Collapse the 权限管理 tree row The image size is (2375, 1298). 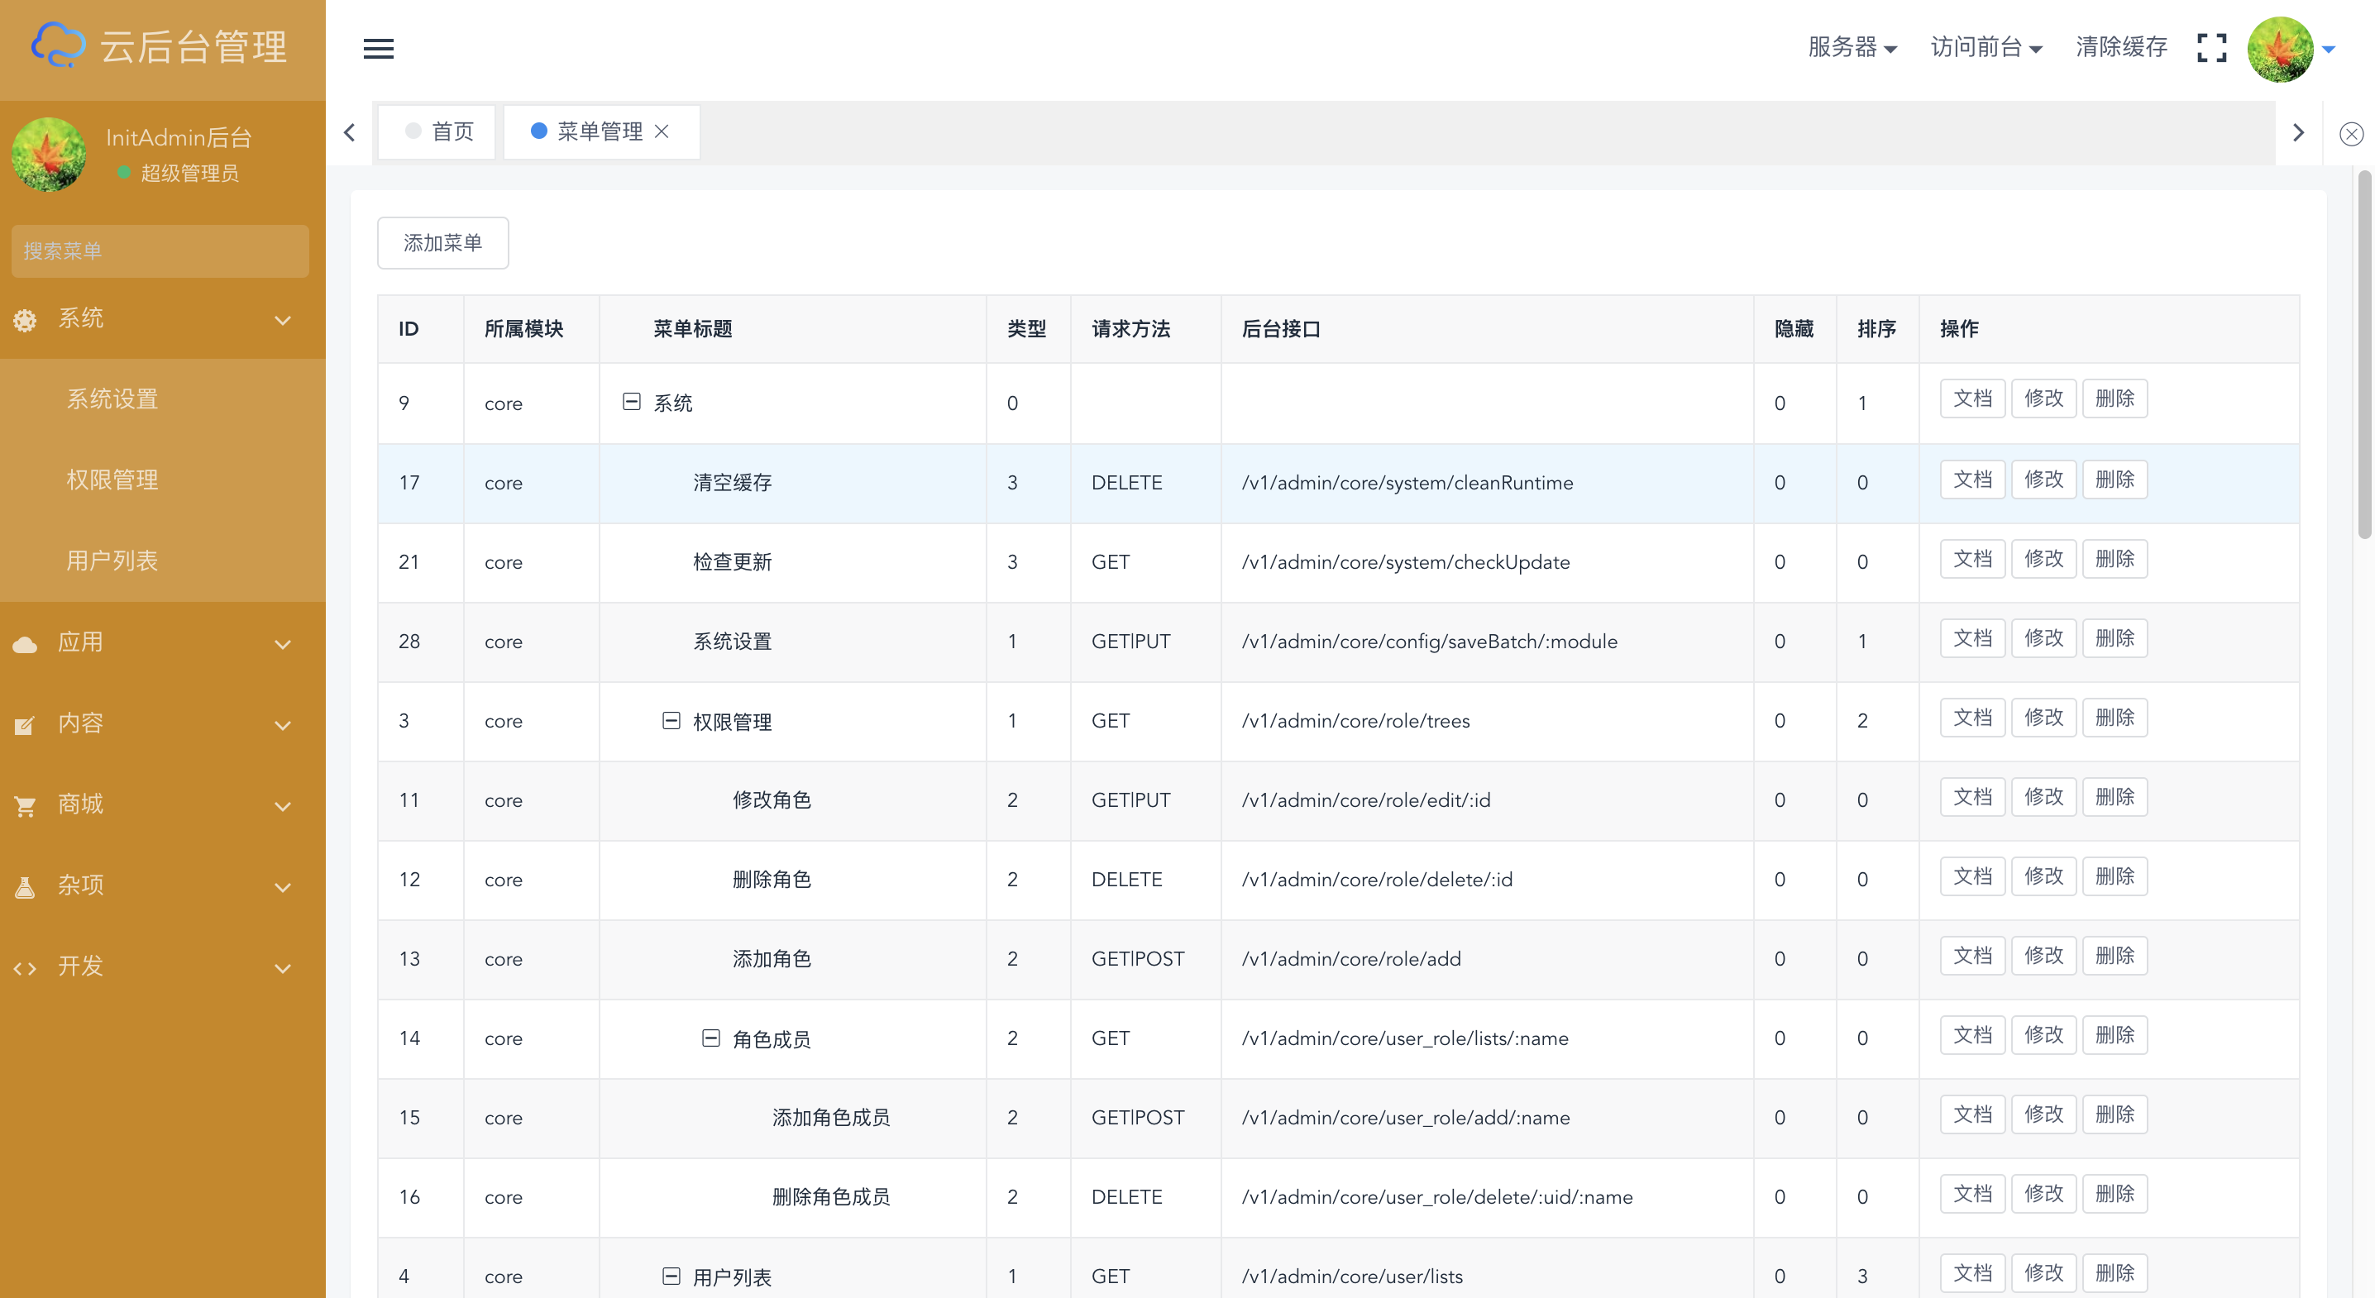(x=671, y=720)
